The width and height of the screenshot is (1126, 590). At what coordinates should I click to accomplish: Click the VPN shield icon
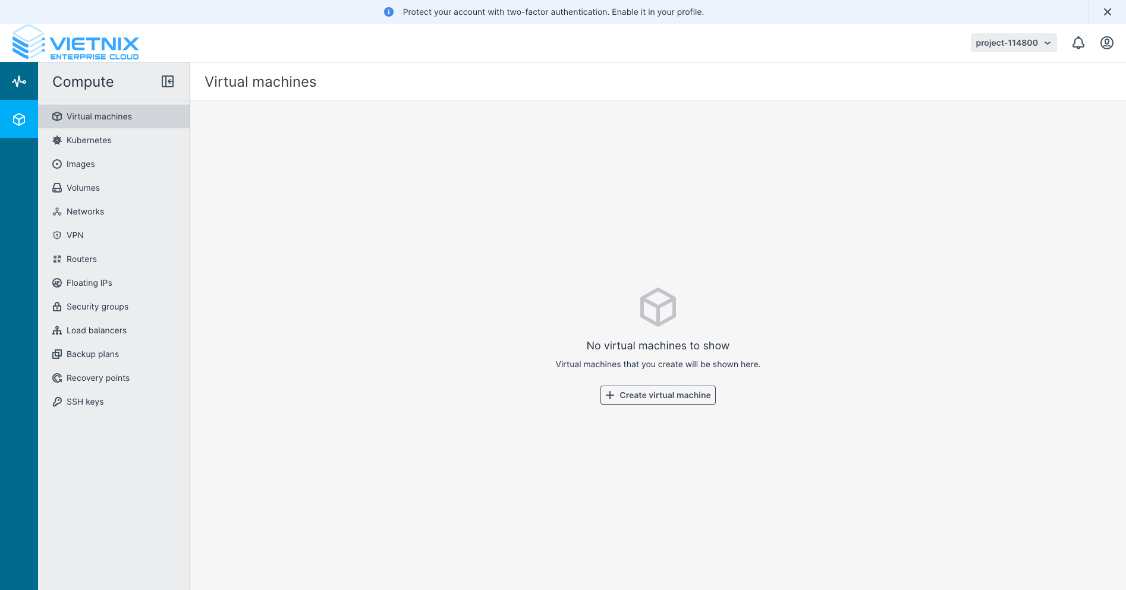tap(57, 235)
